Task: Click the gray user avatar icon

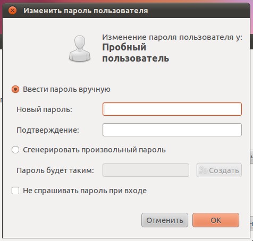Action: coord(80,48)
